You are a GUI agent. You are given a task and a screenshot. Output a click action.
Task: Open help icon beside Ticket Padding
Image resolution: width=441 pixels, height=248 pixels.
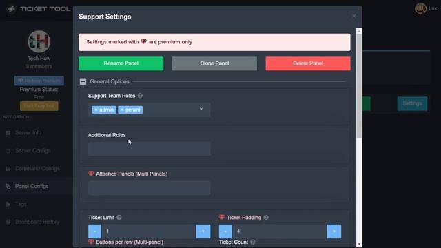click(266, 218)
